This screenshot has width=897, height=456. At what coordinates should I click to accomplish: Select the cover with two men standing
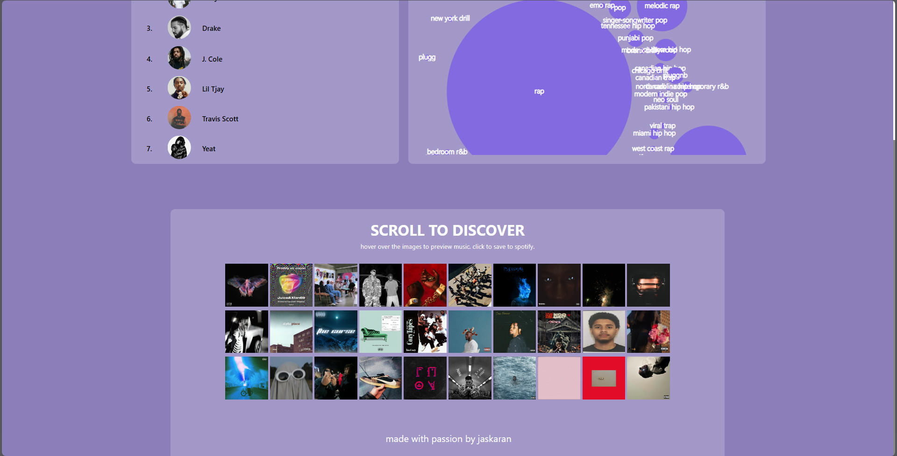coord(380,285)
